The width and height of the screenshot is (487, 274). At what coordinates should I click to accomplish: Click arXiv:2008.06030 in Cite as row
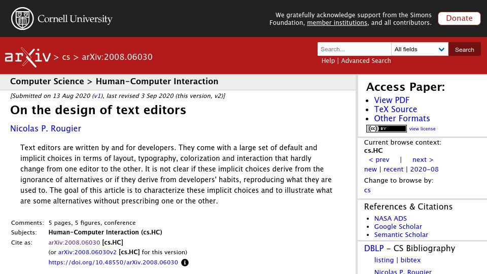(x=74, y=243)
